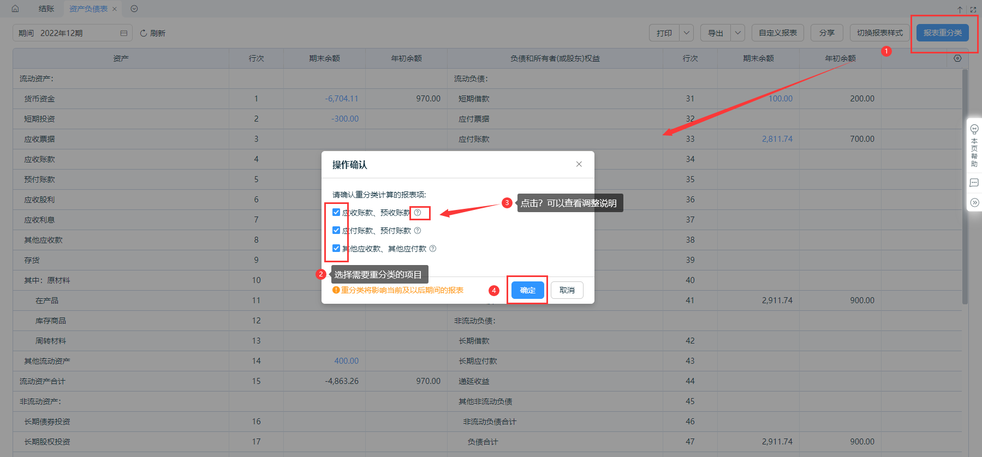Uncheck the 应收账款、预收账款 checkbox
Image resolution: width=982 pixels, height=457 pixels.
pos(336,213)
